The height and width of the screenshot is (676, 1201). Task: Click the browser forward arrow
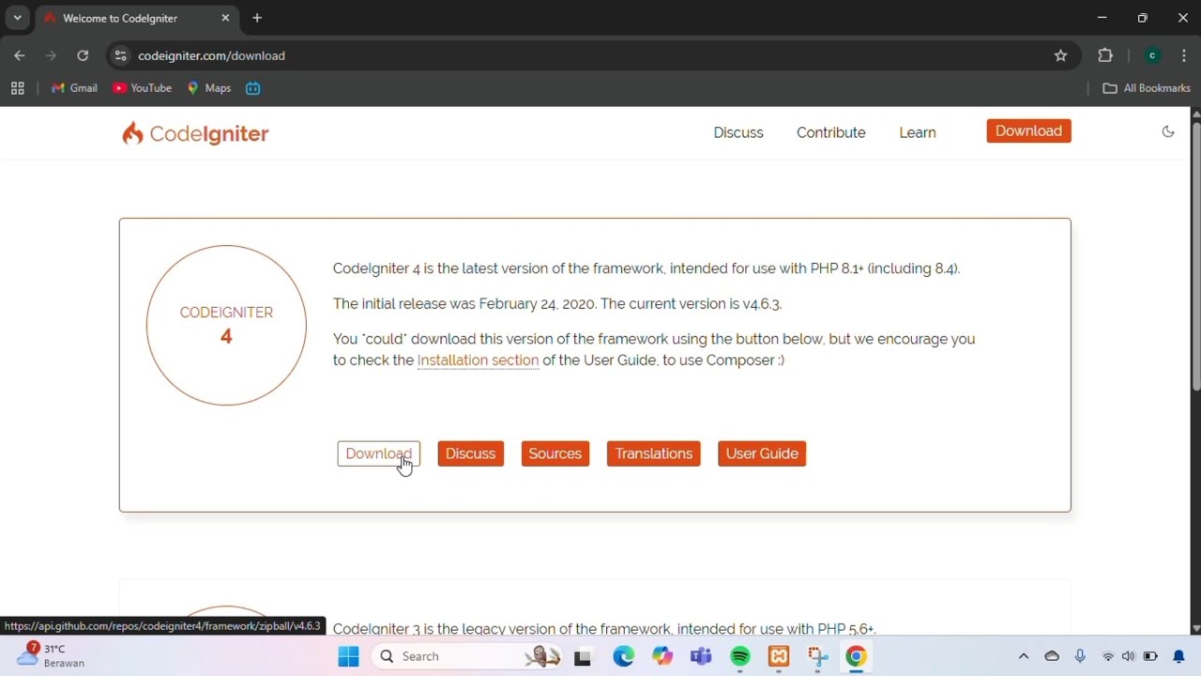(51, 55)
